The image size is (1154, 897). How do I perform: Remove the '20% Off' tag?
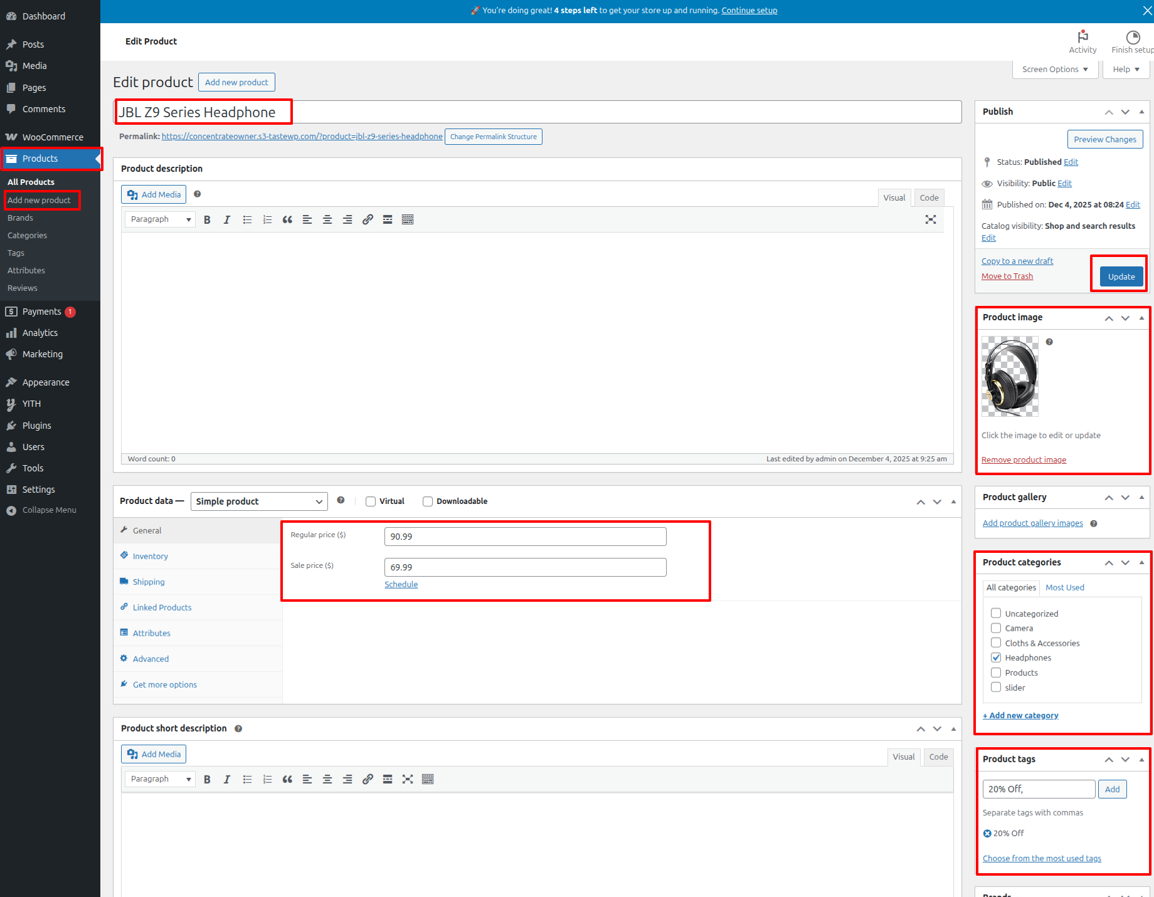click(987, 834)
